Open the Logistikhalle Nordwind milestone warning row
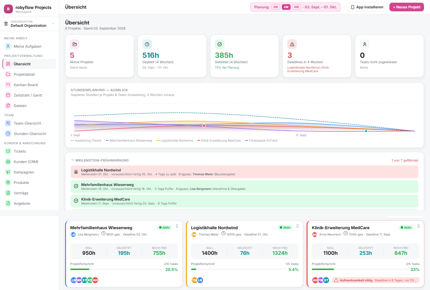 click(x=245, y=172)
